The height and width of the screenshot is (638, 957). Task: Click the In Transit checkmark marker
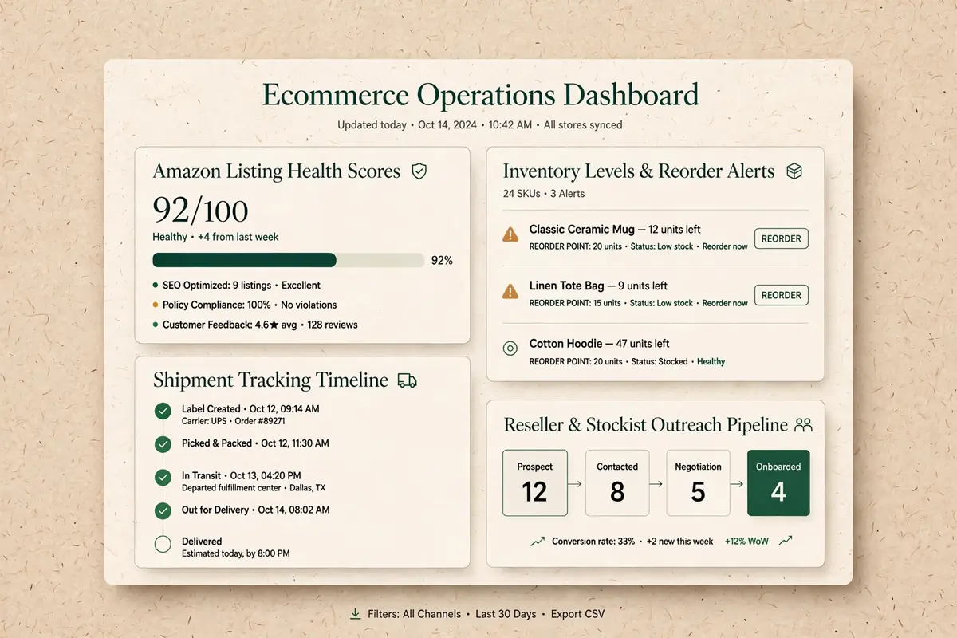(163, 478)
